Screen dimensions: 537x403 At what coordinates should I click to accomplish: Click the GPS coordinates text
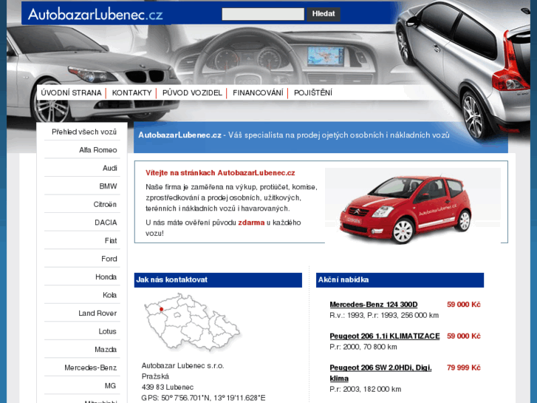click(203, 398)
